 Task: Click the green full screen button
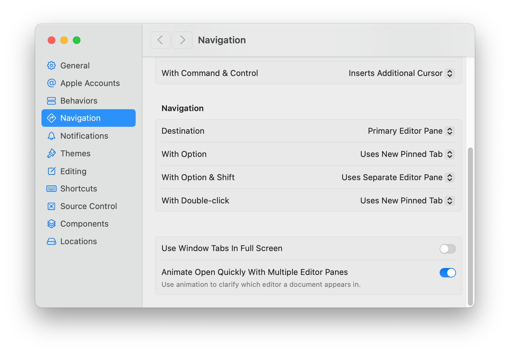[x=77, y=40]
